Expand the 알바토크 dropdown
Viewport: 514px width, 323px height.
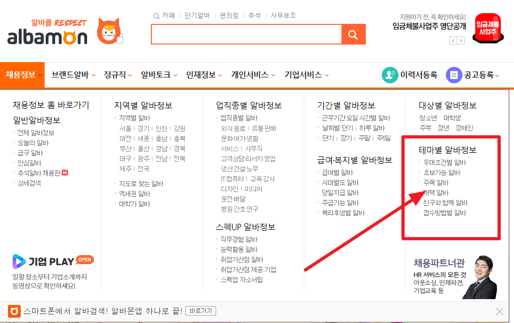point(159,75)
